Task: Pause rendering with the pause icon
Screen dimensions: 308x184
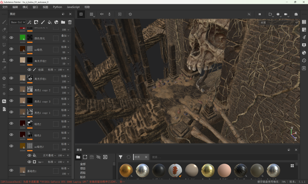Action: [x=260, y=14]
